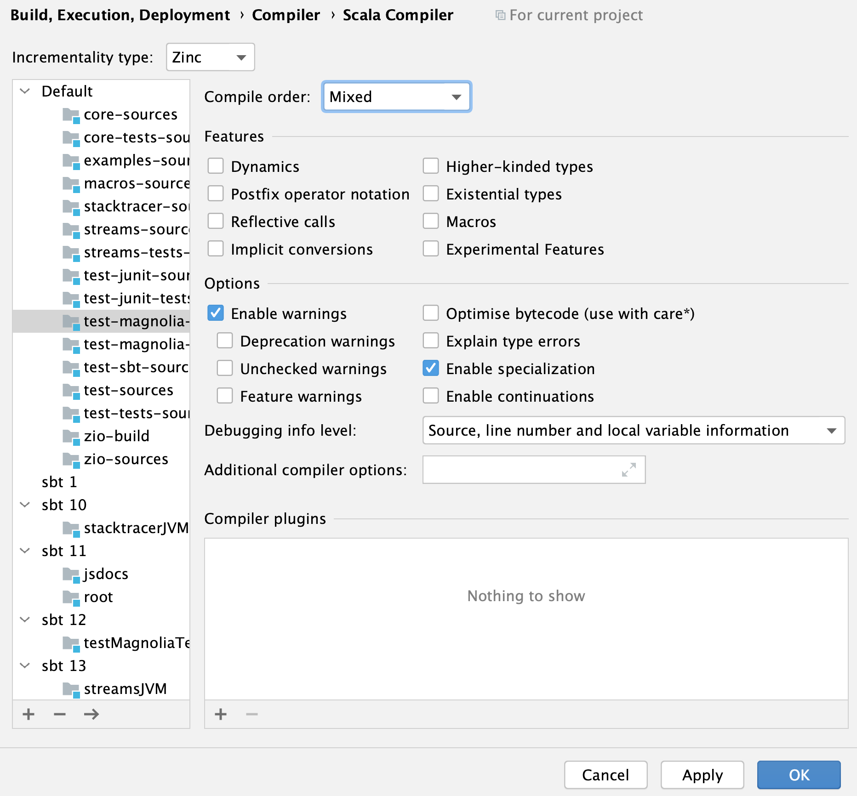Screen dimensions: 857x796
Task: Click the add profile plus icon
Action: pos(28,714)
